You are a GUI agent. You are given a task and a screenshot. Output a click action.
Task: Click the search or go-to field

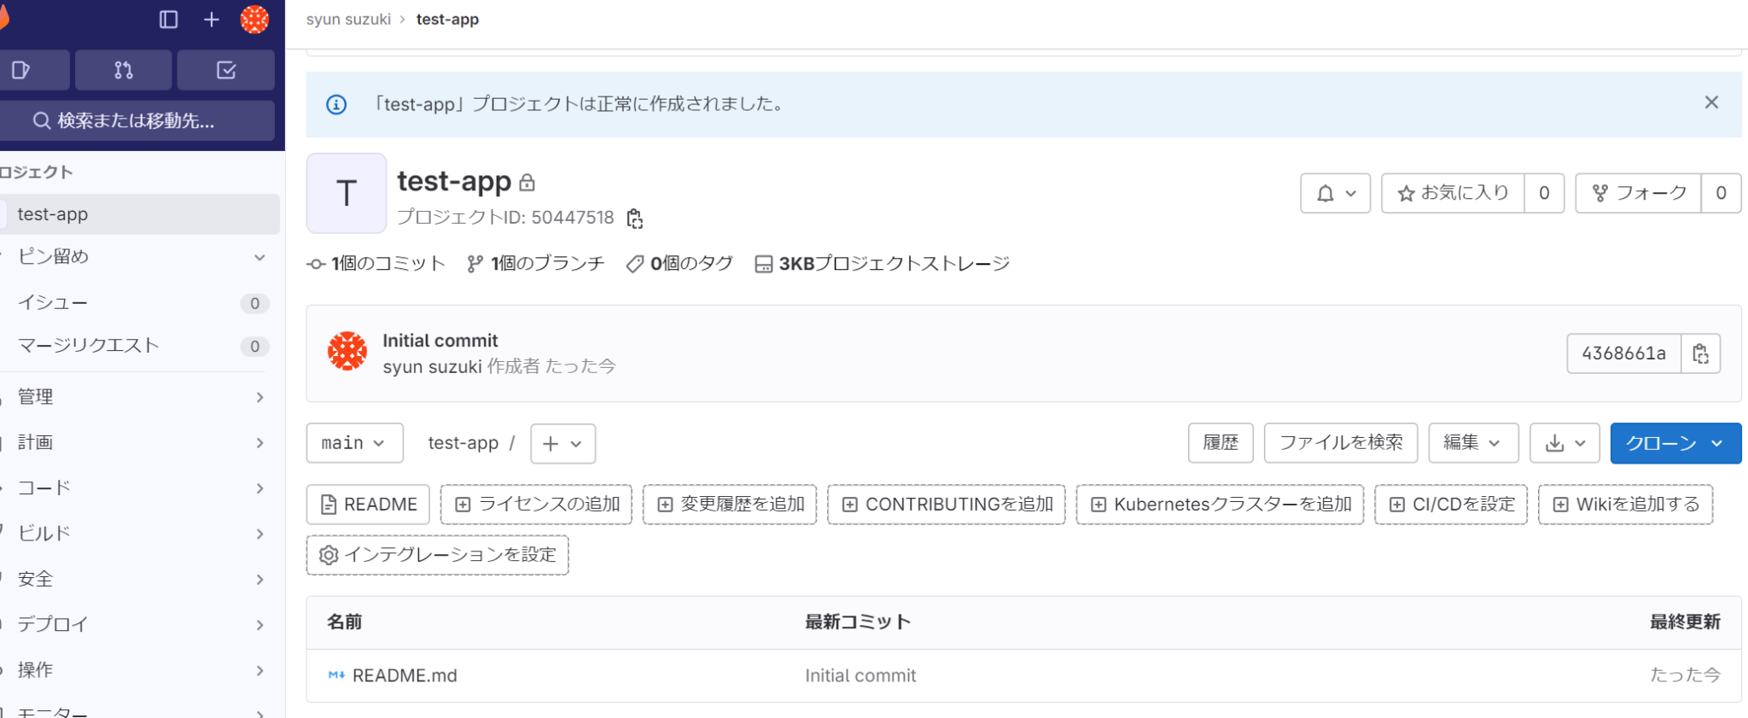pos(137,120)
